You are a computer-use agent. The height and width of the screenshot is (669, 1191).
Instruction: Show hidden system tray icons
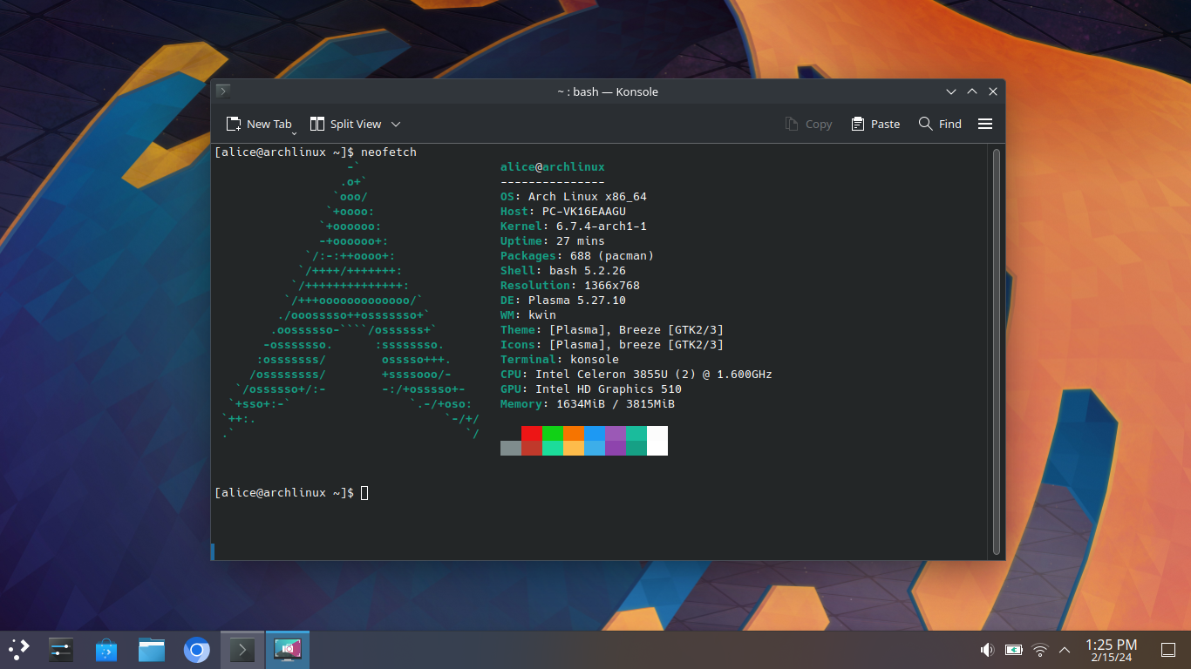click(x=1065, y=650)
